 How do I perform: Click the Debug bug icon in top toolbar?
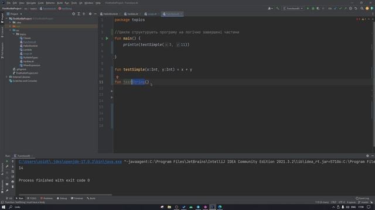tap(313, 9)
